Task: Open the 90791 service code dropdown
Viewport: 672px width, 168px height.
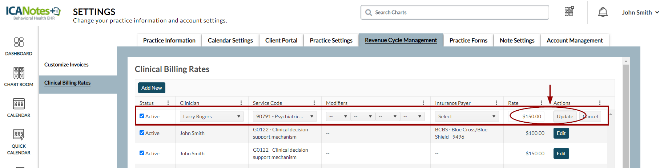Action: 285,116
